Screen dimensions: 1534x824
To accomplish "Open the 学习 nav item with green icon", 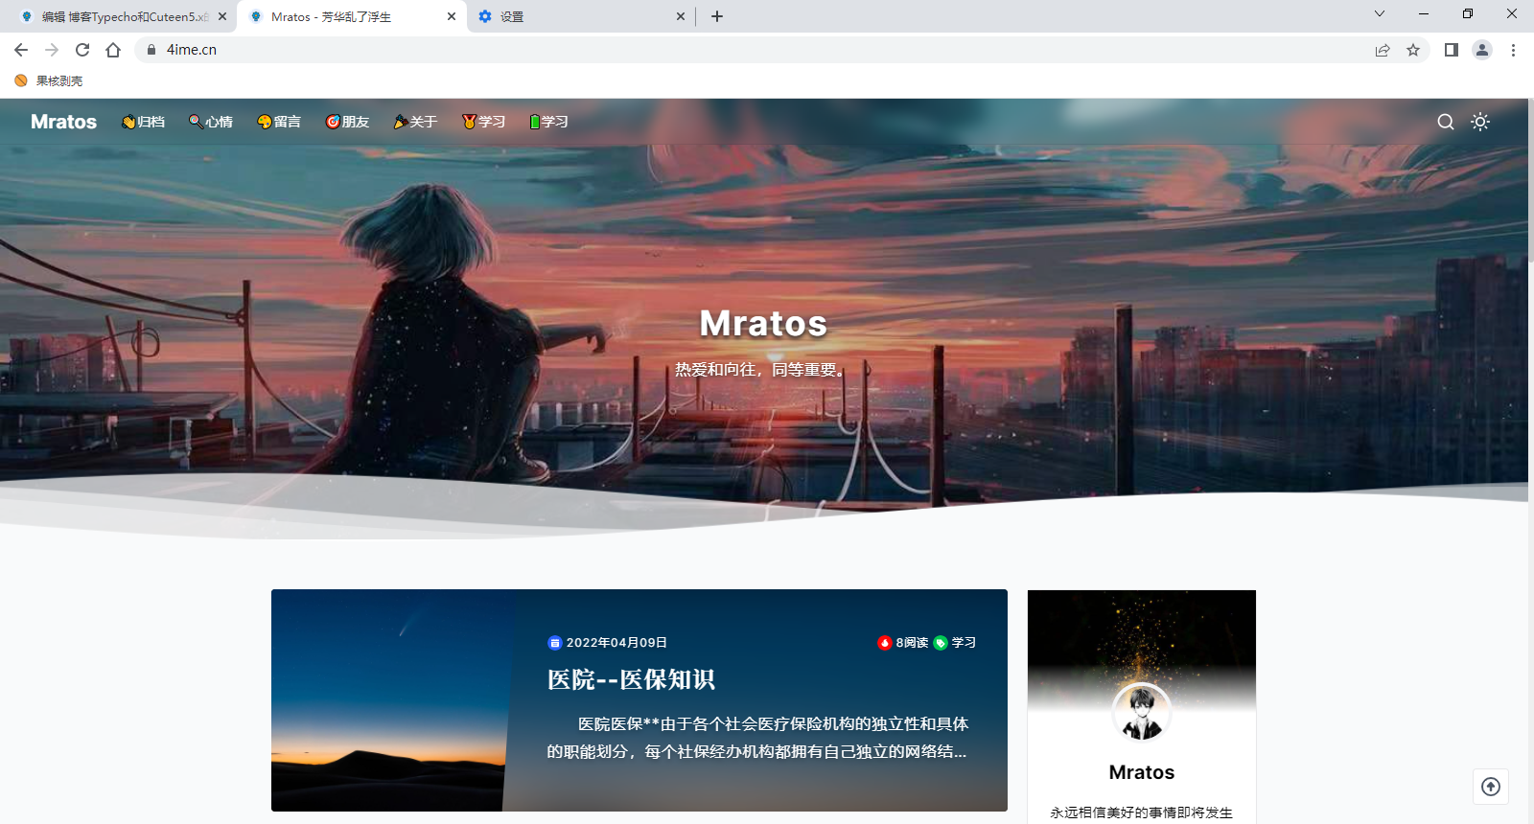I will pyautogui.click(x=548, y=122).
